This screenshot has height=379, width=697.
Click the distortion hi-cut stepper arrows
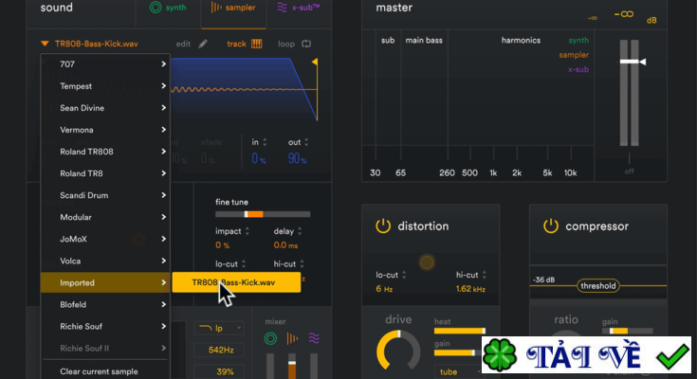coord(484,275)
